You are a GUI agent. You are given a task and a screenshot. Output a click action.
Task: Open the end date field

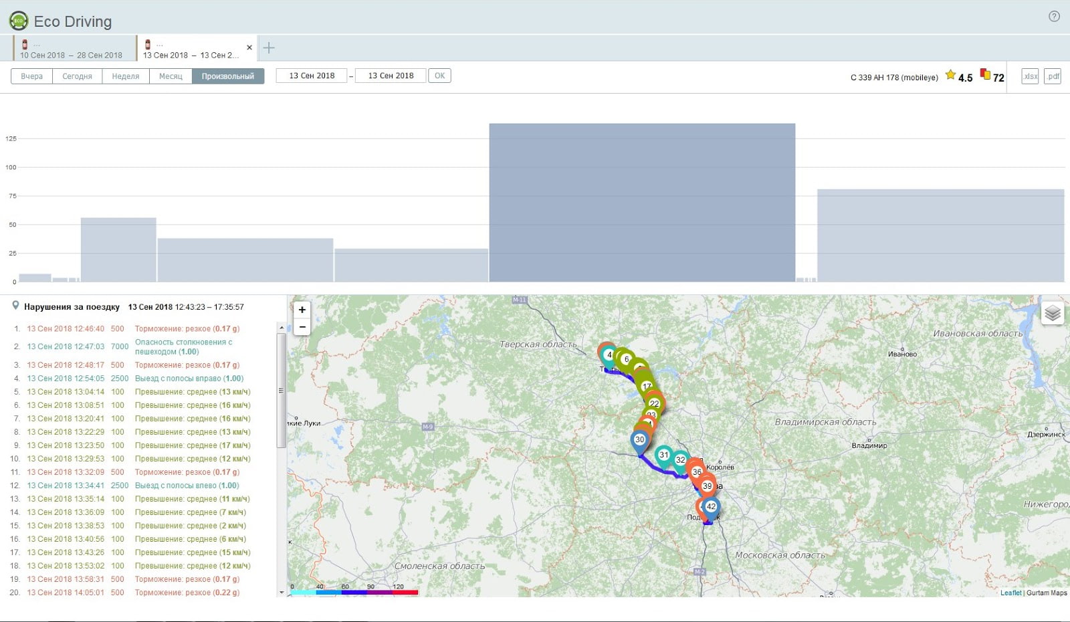(x=391, y=76)
